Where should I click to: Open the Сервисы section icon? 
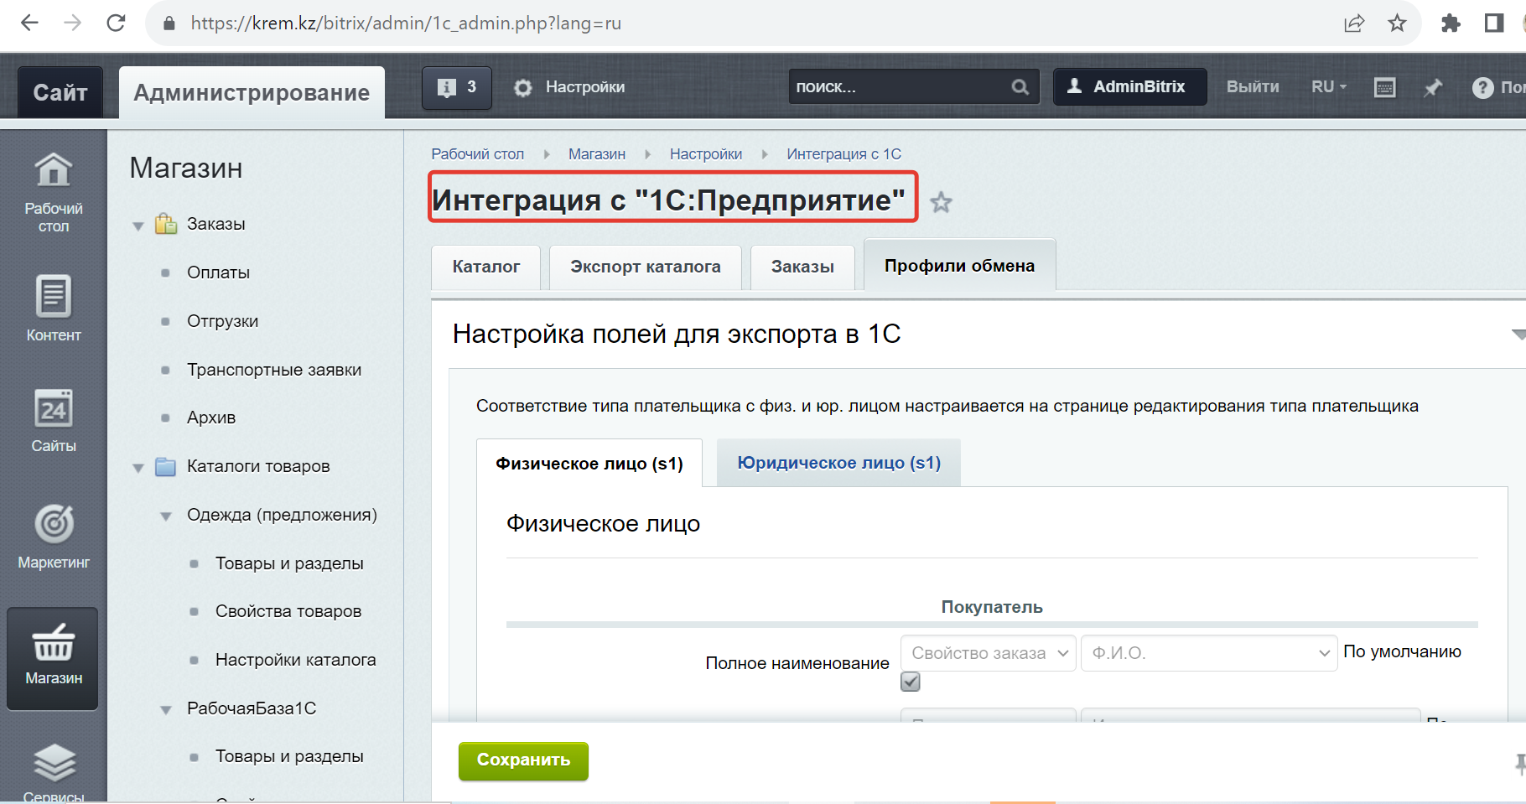54,771
